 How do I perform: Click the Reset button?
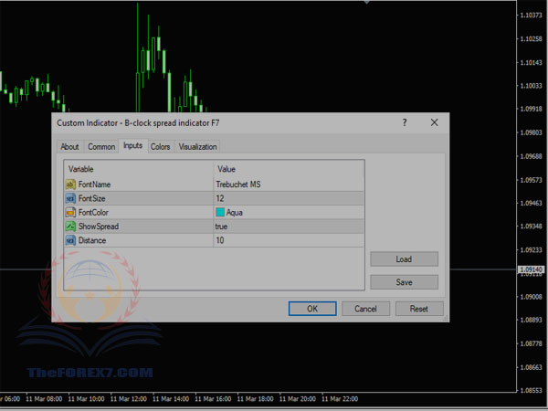419,309
